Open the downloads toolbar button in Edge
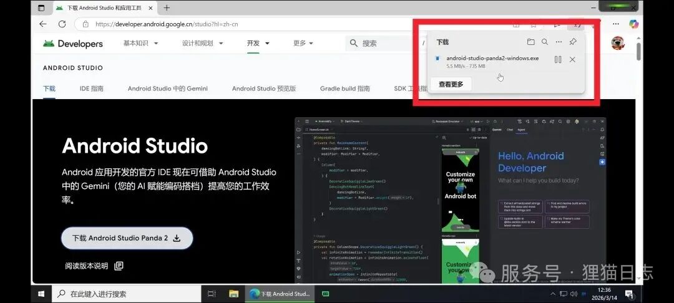 pyautogui.click(x=575, y=24)
